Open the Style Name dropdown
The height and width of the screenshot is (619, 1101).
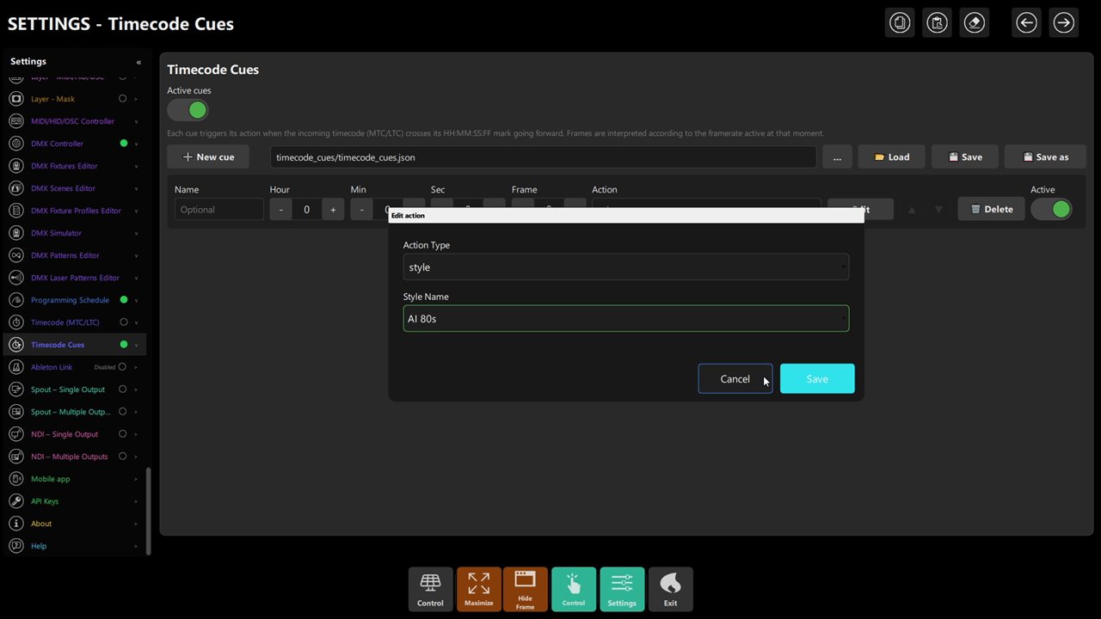pyautogui.click(x=626, y=319)
